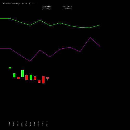The width and height of the screenshot is (130, 130).
Task: Click the tall green candle for 19 Aug
Action: (23, 74)
